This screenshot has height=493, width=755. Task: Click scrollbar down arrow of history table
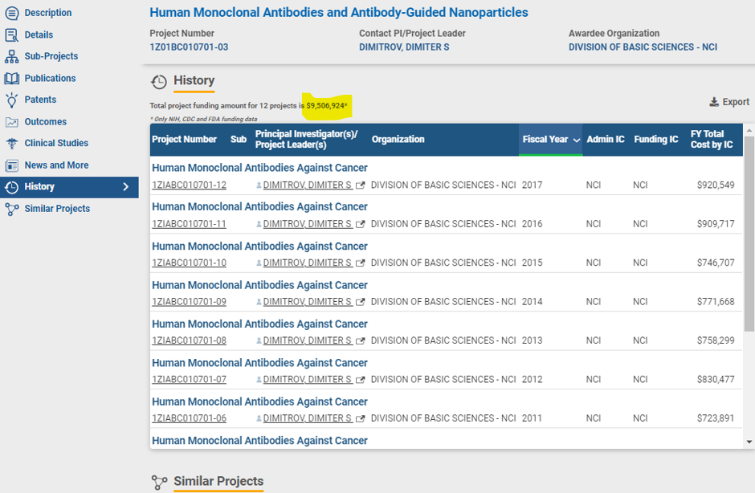749,442
